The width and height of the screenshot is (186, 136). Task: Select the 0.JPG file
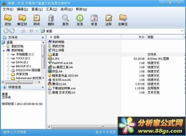tap(56, 59)
